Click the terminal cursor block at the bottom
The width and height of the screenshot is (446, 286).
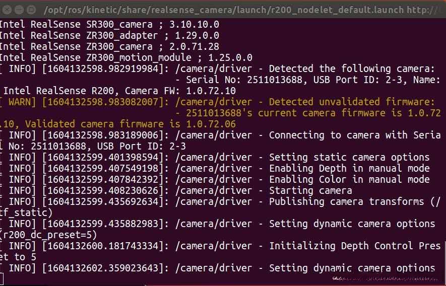pos(2,279)
